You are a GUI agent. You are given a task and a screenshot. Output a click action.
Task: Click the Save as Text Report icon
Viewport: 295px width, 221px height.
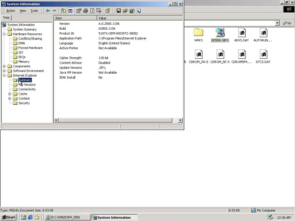[x=132, y=11]
